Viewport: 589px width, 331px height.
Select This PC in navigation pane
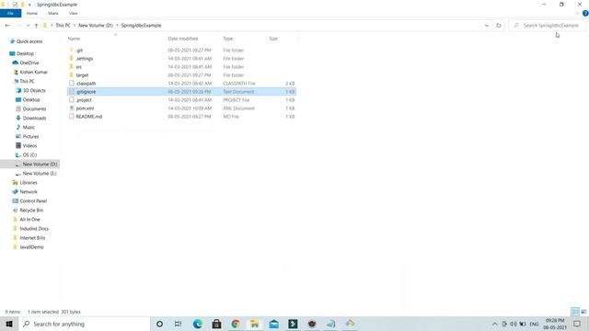coord(27,81)
